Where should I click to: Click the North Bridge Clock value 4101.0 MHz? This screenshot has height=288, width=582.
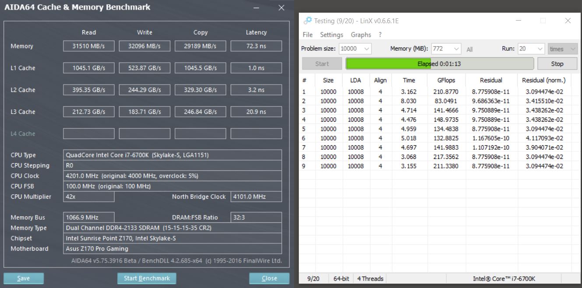256,197
